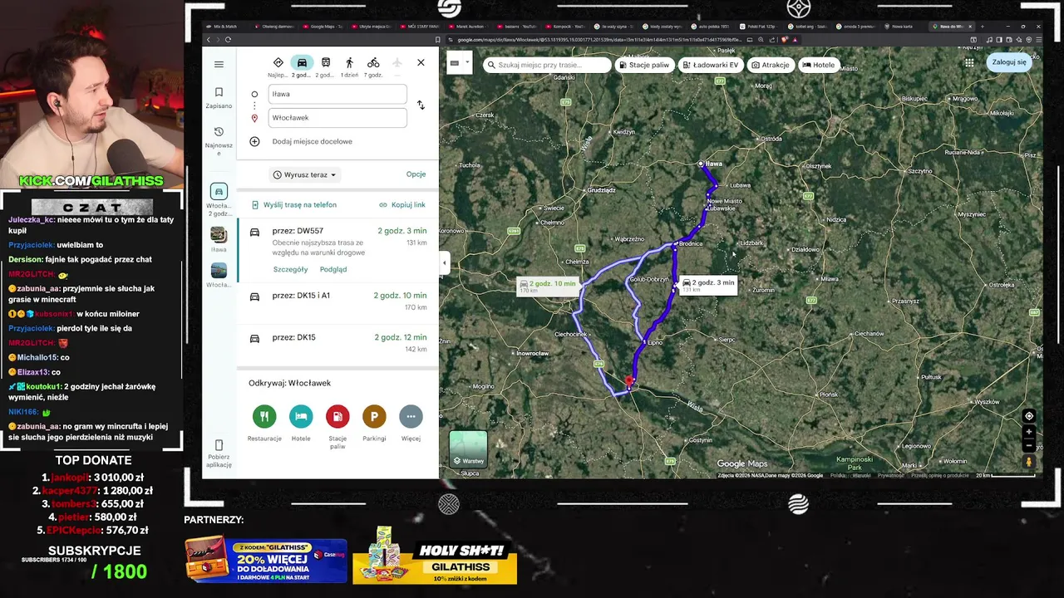The height and width of the screenshot is (598, 1064).
Task: Open the Google Maps hamburger menu
Action: tap(219, 64)
